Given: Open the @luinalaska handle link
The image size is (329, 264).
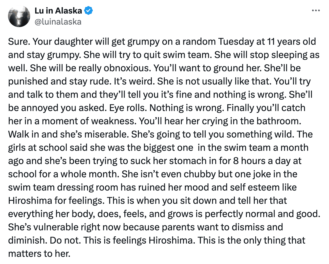Looking at the screenshot, I should 58,22.
